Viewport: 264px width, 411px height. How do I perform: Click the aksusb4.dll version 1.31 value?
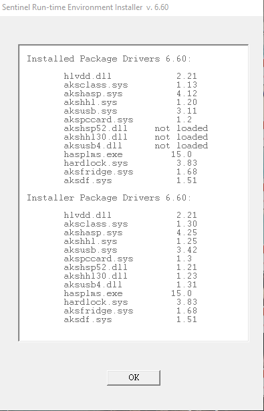click(x=186, y=285)
